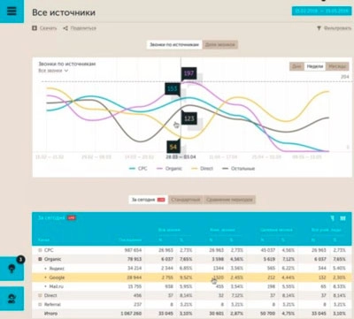Viewport: 354px width, 319px height.
Task: Click the filter funnel icon
Action: click(319, 28)
